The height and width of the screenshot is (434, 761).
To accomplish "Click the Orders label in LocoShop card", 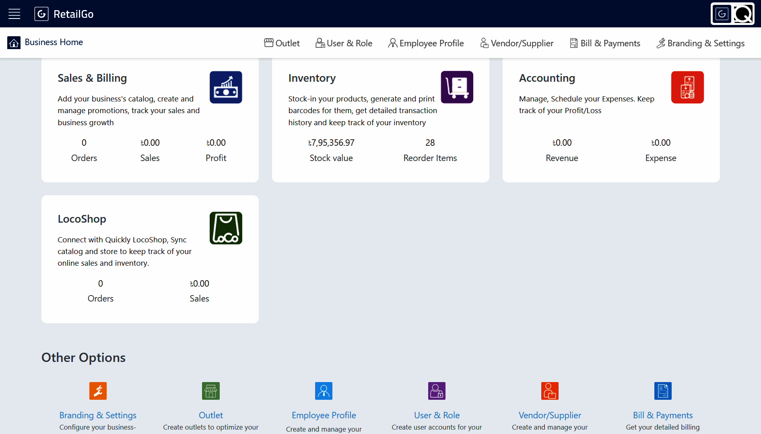I will tap(101, 299).
